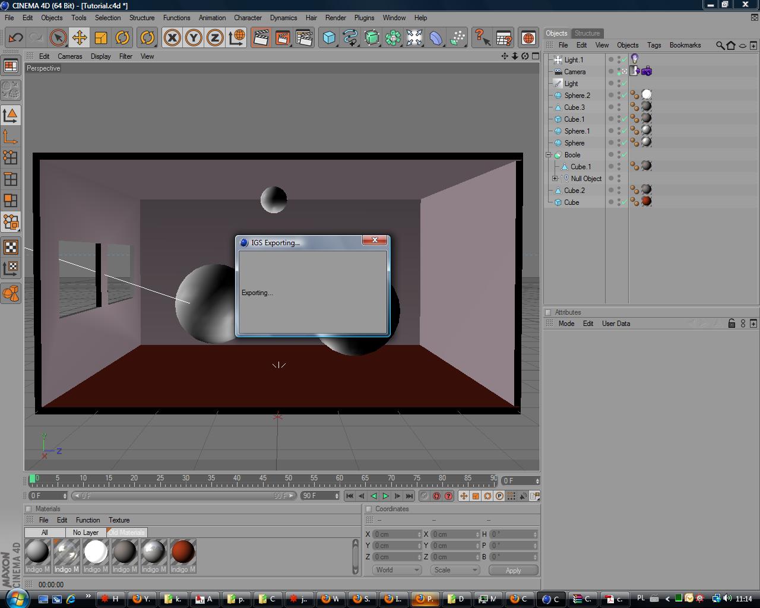This screenshot has height=608, width=760.
Task: Select the Live Selection tool
Action: (x=58, y=38)
